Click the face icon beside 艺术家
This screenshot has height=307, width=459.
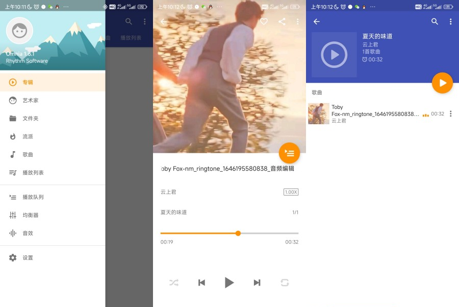point(13,100)
